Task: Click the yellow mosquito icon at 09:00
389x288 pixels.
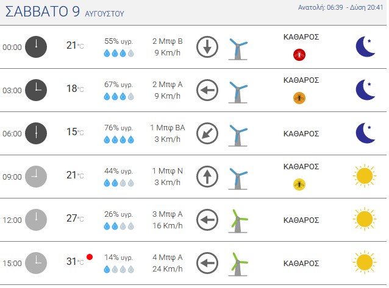Action: tap(299, 184)
